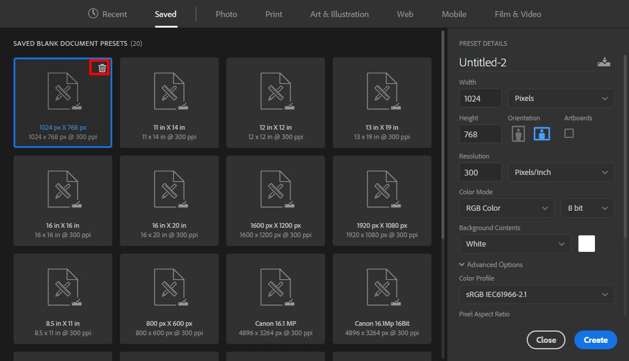Enable the Artboards checkbox
This screenshot has height=361, width=629.
pos(569,133)
